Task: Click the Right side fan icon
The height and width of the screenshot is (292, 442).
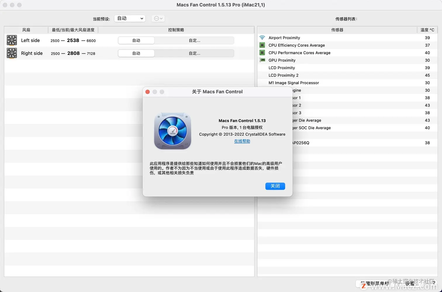Action: [x=12, y=53]
